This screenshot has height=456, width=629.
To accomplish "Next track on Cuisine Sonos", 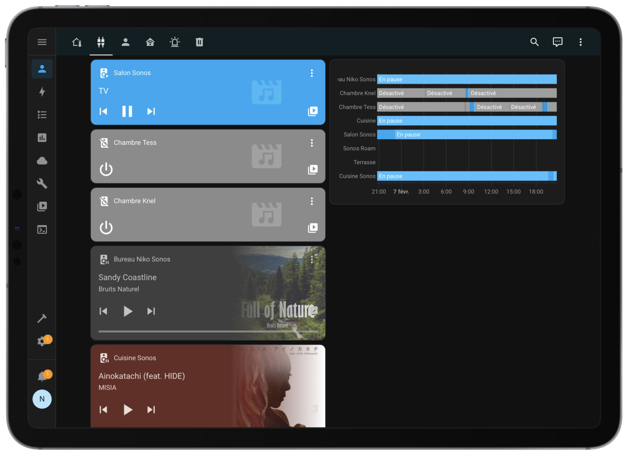I will pos(151,409).
